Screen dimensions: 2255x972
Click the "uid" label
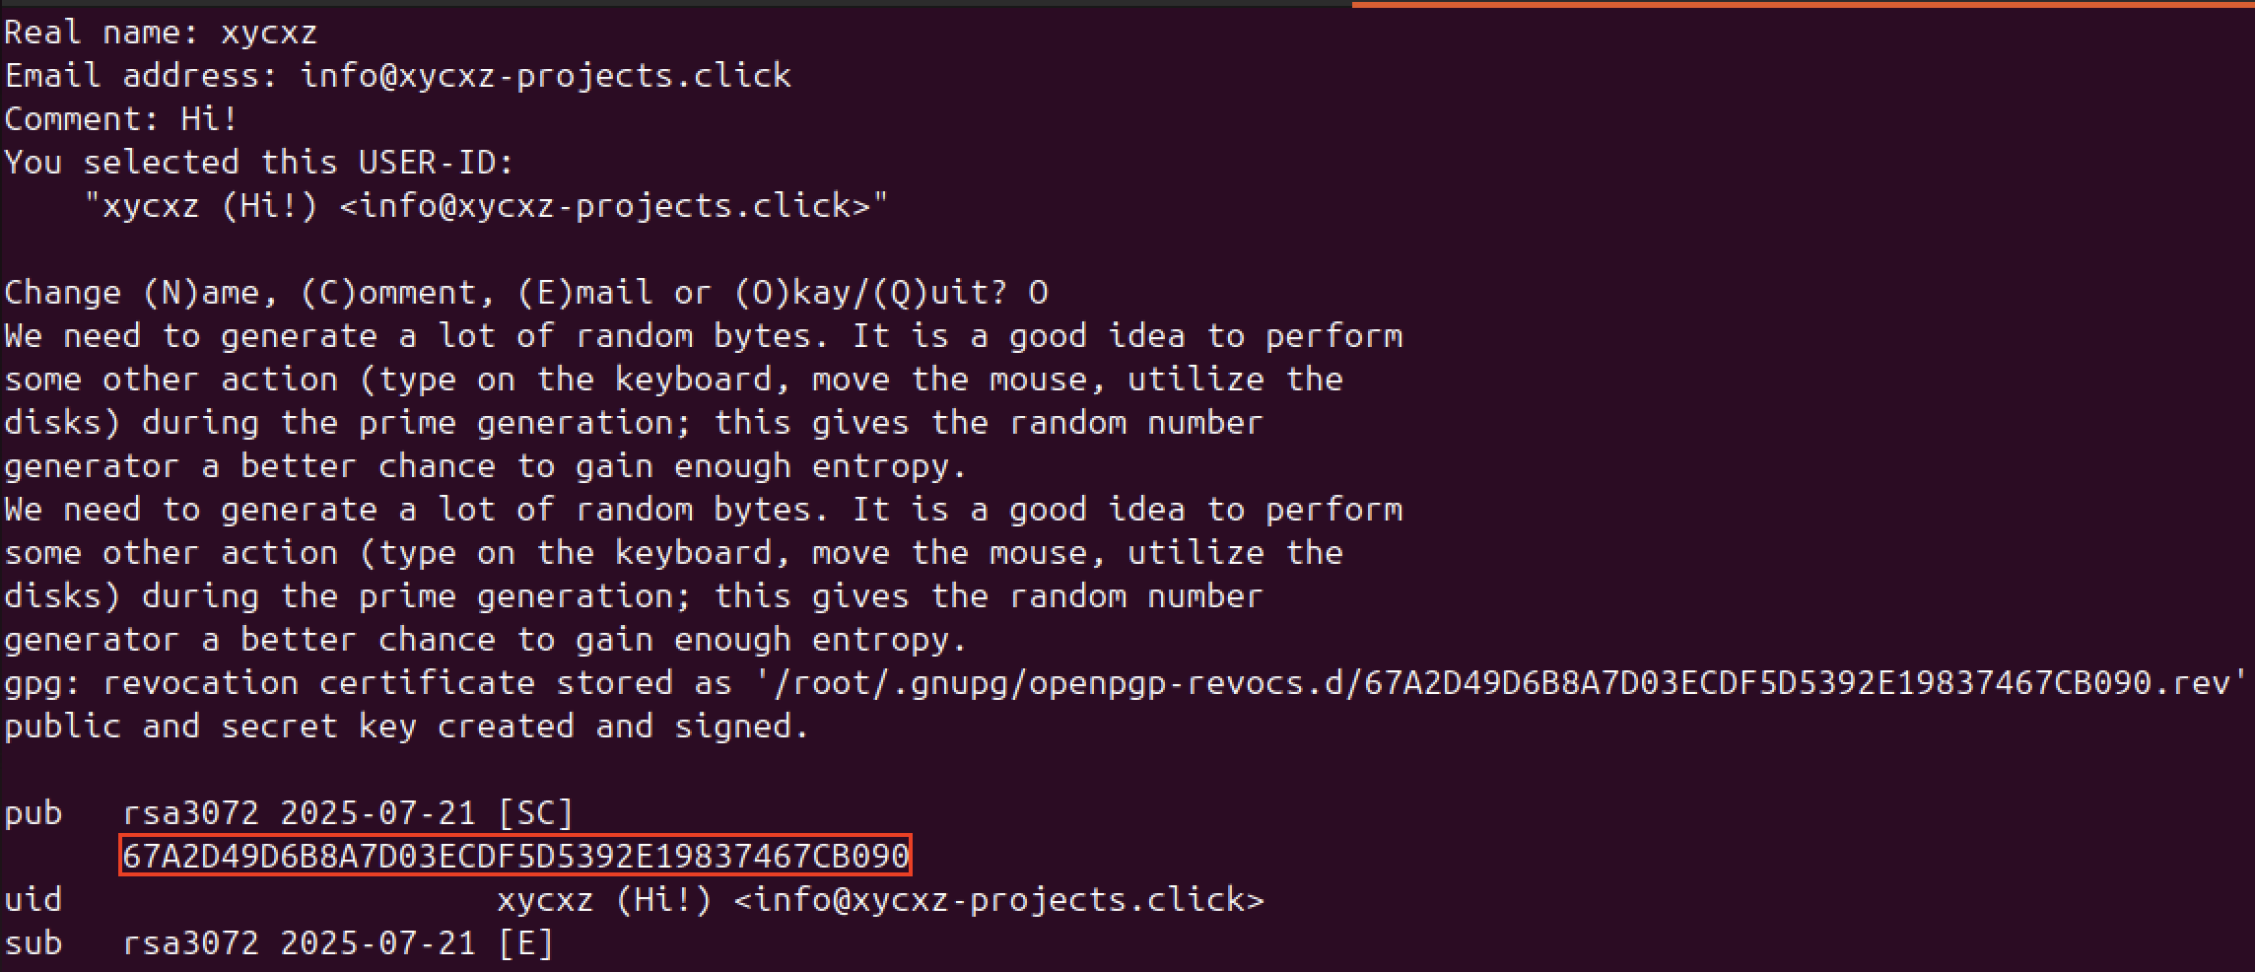[x=34, y=900]
